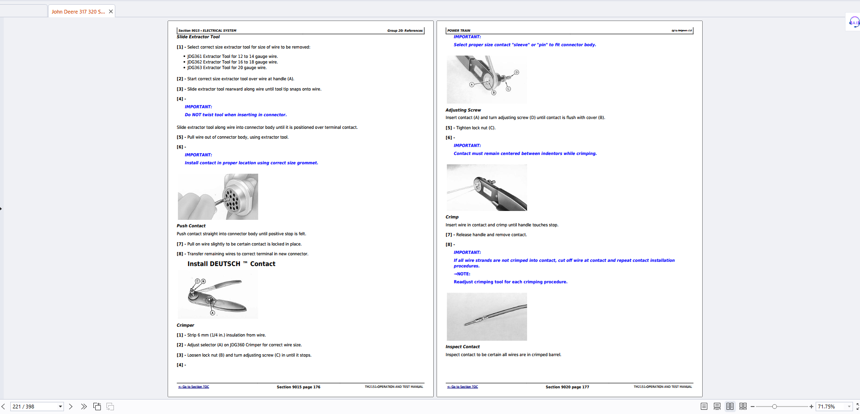
Task: Close the John Deere document tab
Action: pos(111,12)
